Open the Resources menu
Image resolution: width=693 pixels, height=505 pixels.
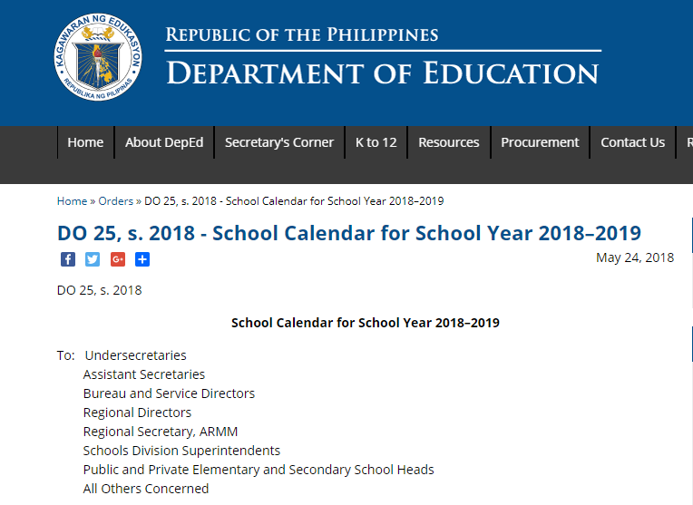tap(449, 142)
